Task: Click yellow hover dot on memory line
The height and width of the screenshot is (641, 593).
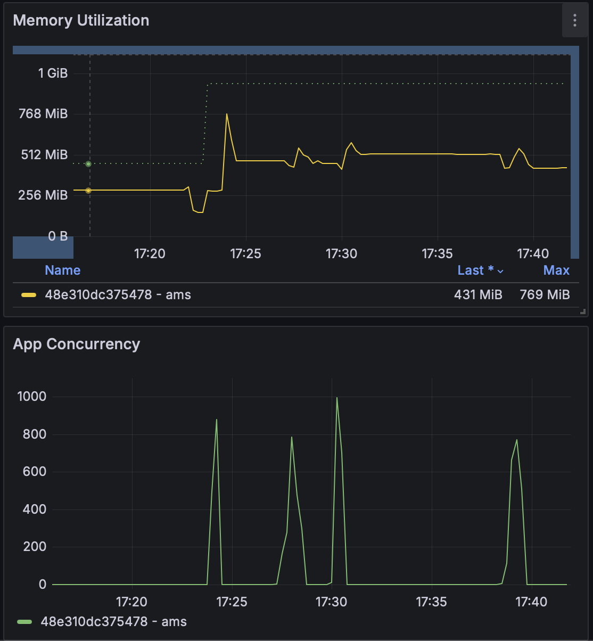Action: (88, 190)
